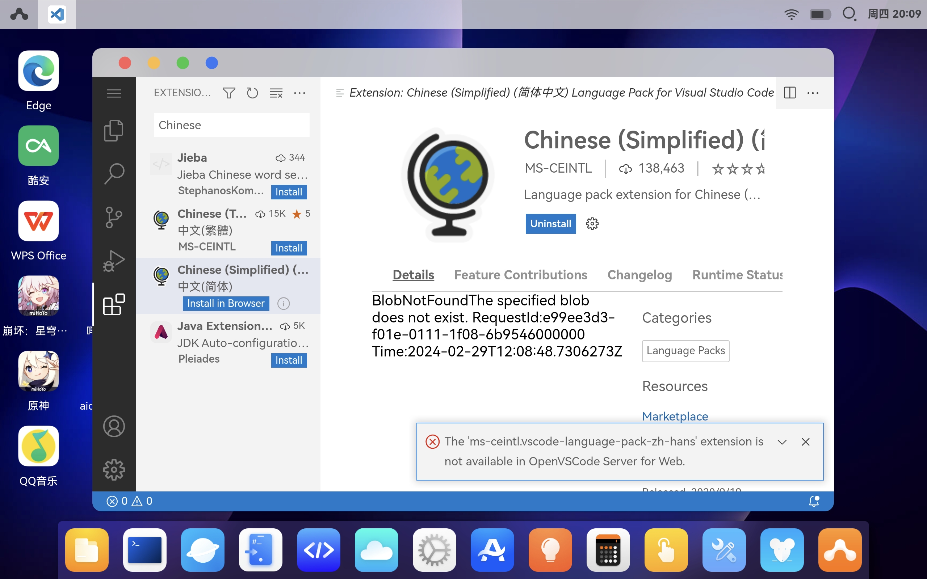927x579 pixels.
Task: Filter extensions with the funnel icon
Action: pos(229,93)
